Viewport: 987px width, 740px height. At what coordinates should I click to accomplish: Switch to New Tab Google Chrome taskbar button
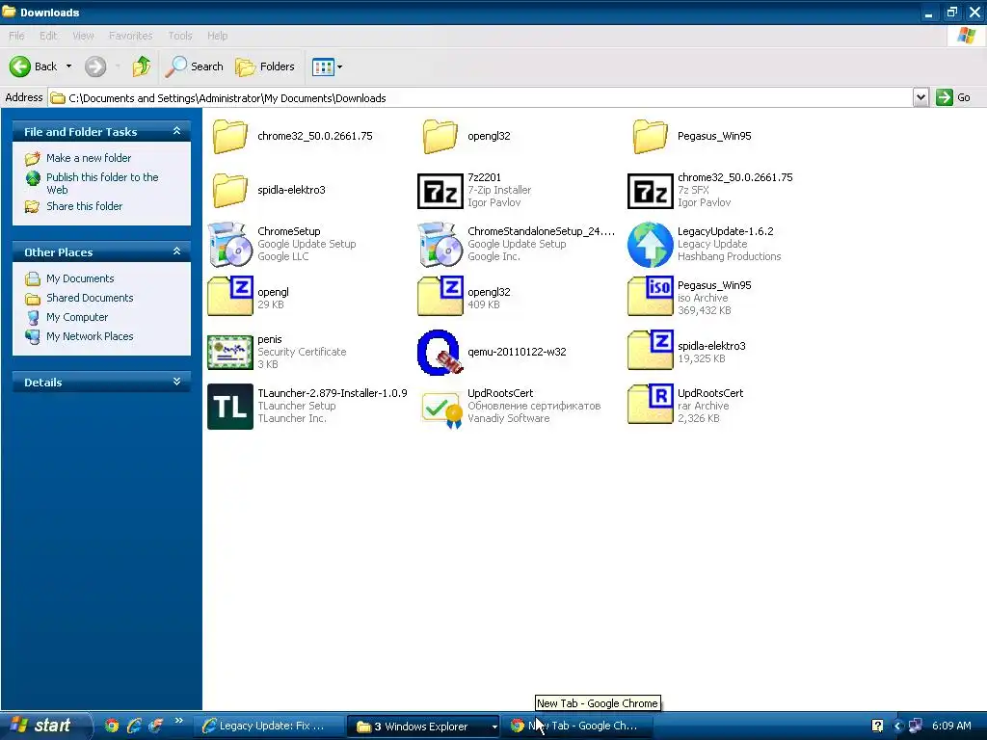(x=579, y=727)
